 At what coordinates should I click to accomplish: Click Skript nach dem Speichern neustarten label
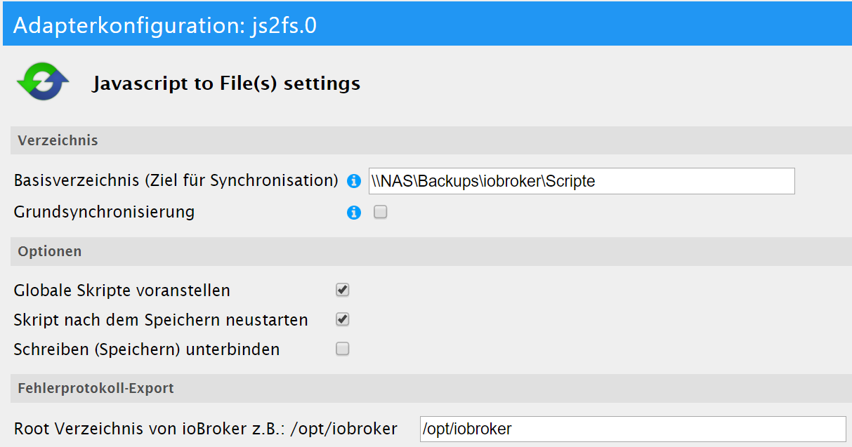161,320
